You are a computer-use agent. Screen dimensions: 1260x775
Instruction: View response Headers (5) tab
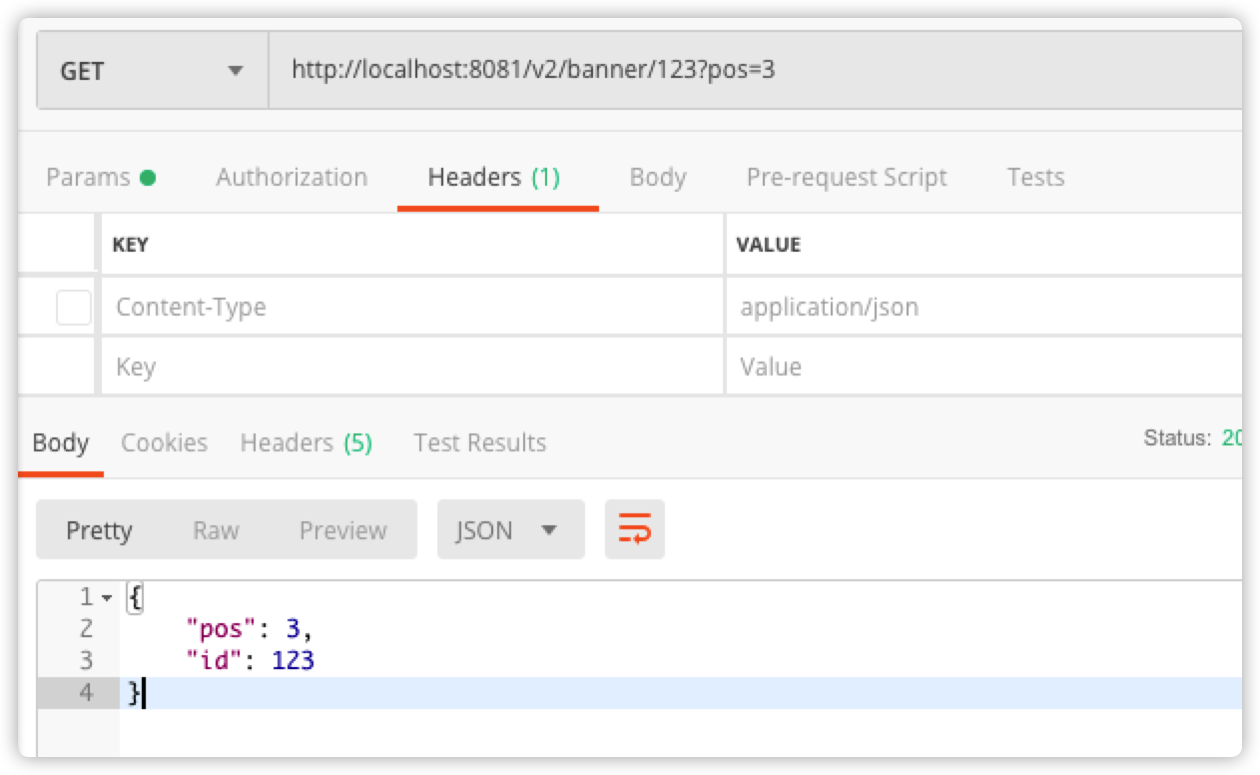306,442
